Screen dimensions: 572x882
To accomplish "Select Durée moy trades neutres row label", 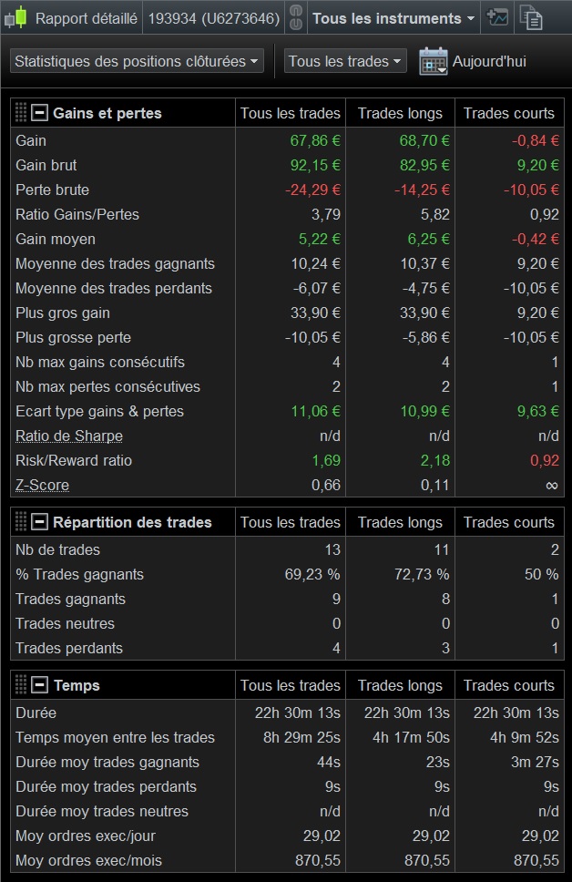I will pyautogui.click(x=102, y=811).
